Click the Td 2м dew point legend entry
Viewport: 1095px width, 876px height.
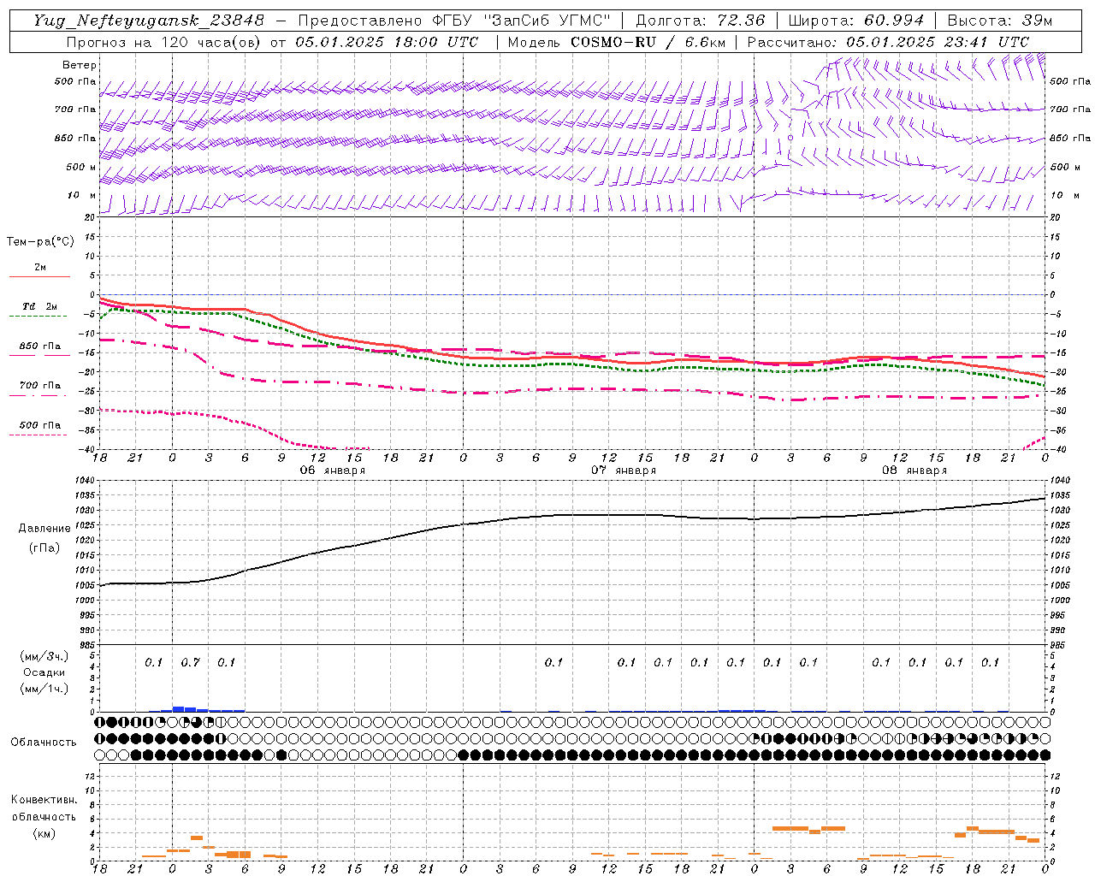click(39, 310)
